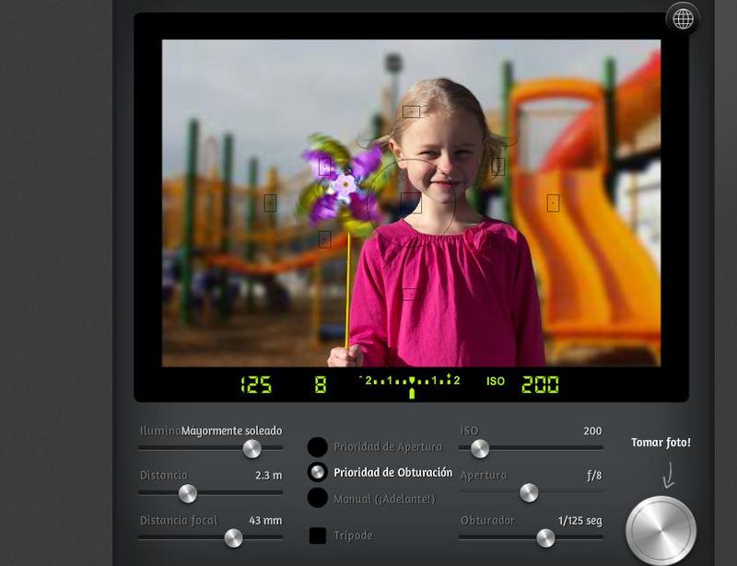
Task: Click the Máyormente soleado lighting value
Action: (x=232, y=431)
